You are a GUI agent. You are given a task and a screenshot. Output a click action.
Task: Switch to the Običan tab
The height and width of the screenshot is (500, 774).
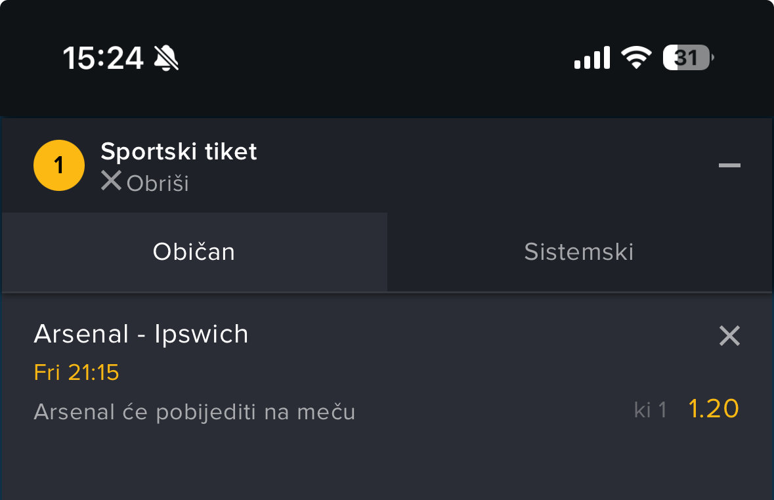[x=194, y=252]
